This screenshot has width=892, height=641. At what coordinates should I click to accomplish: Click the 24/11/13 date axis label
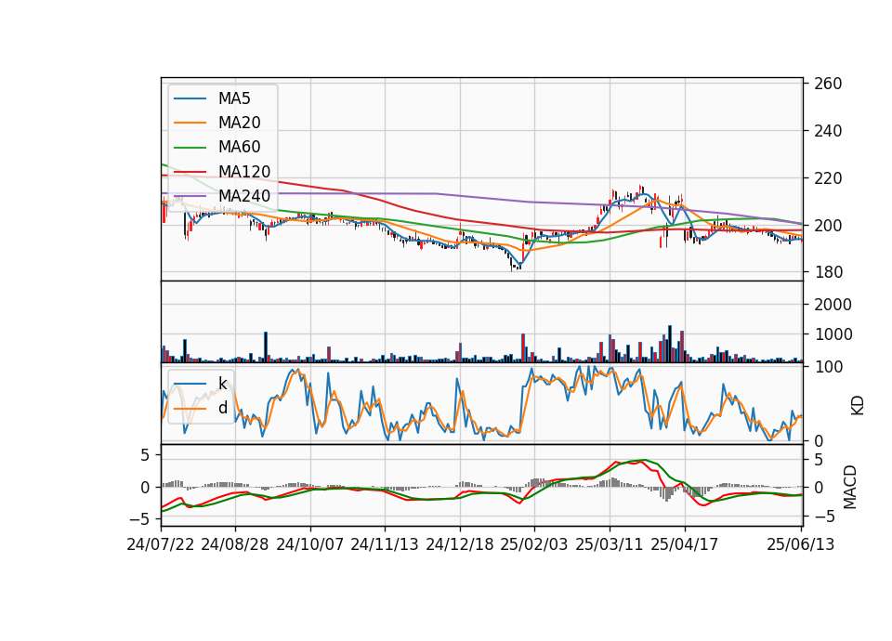tap(385, 544)
